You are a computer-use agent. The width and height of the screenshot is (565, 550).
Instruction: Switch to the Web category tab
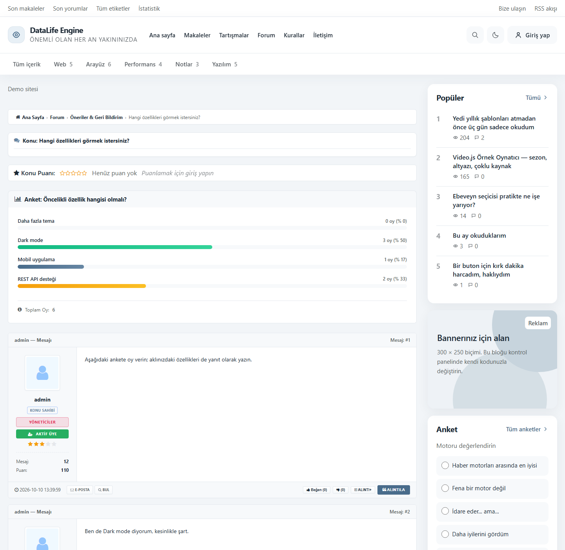[63, 64]
